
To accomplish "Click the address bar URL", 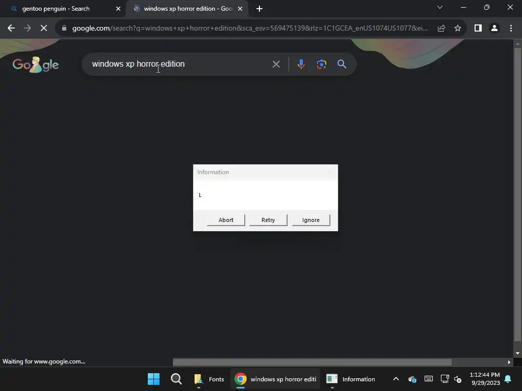I will (x=250, y=29).
